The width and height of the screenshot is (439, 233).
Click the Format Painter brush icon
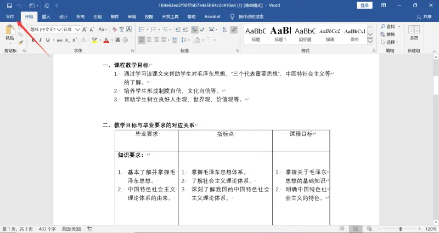coord(20,43)
